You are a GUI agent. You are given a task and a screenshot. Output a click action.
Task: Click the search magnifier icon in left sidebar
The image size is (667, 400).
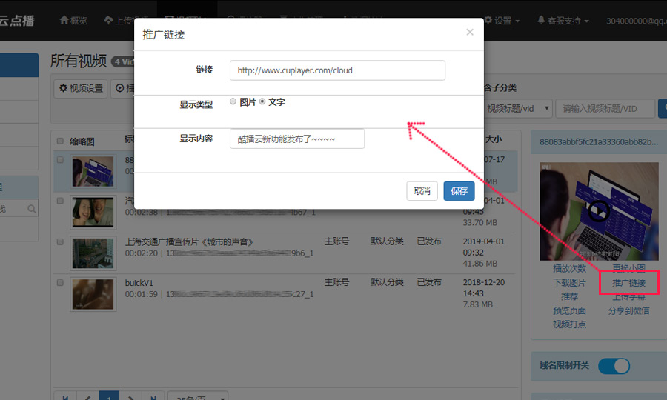click(32, 210)
